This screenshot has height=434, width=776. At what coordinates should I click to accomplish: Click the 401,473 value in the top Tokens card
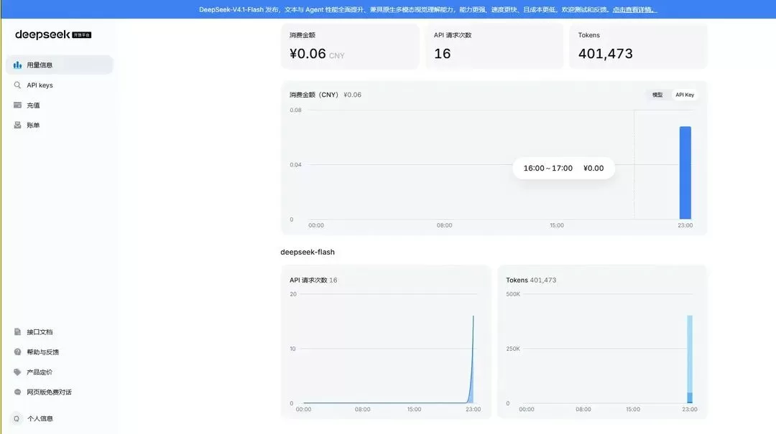click(x=605, y=53)
